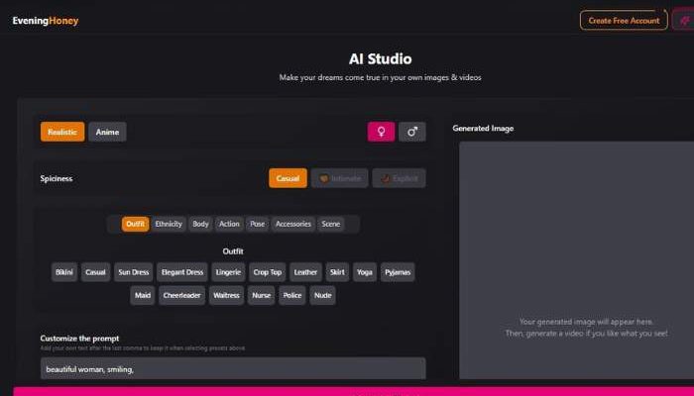
Task: Set Spiciness to Casual
Action: point(288,178)
